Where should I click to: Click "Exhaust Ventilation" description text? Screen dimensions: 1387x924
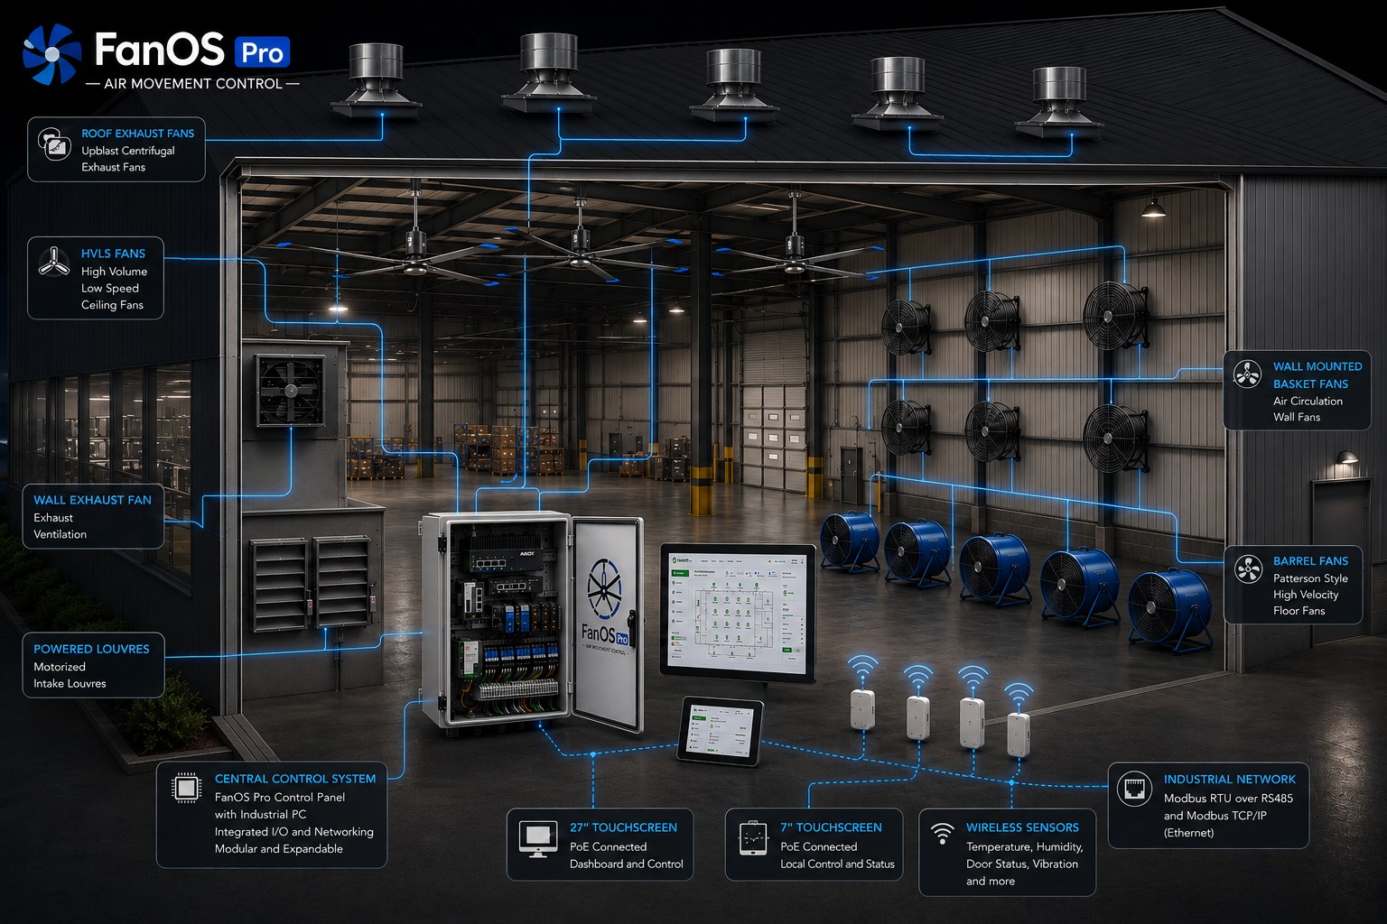60,526
